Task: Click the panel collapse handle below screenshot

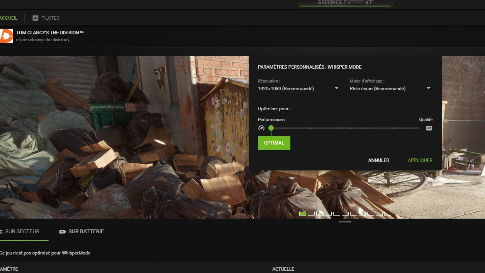Action: click(x=345, y=222)
